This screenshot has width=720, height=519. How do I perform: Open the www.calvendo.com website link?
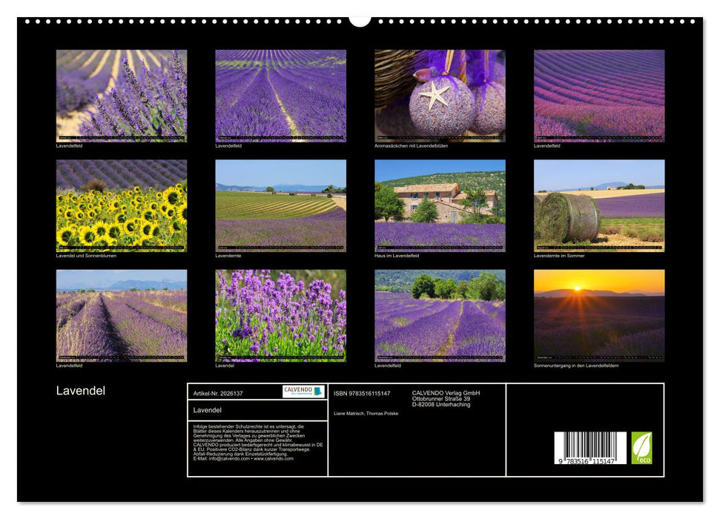tap(275, 457)
